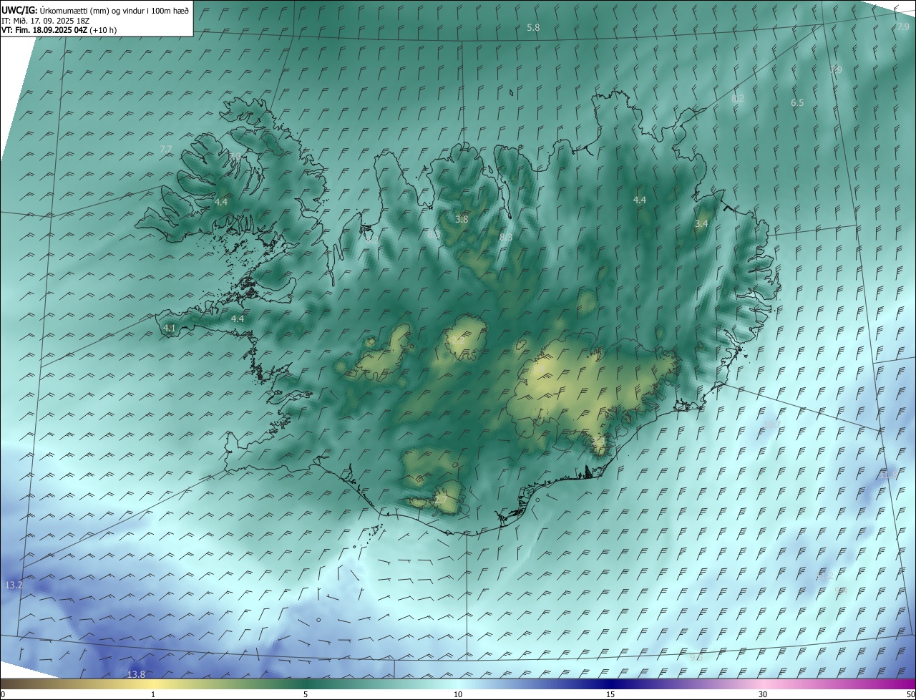This screenshot has height=700, width=916.
Task: Click the 11.4 value label on the map
Action: 888,475
